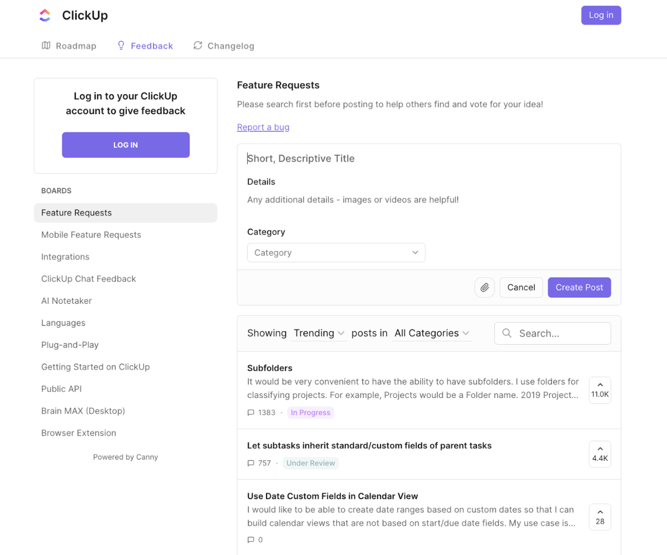Open Getting Started on ClickUp board
The height and width of the screenshot is (555, 667).
coord(126,367)
